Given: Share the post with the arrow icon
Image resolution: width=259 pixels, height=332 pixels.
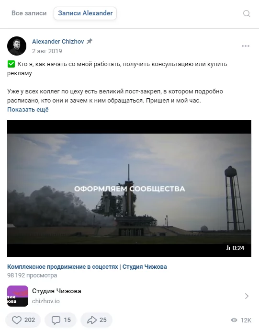Looking at the screenshot, I should click(91, 320).
